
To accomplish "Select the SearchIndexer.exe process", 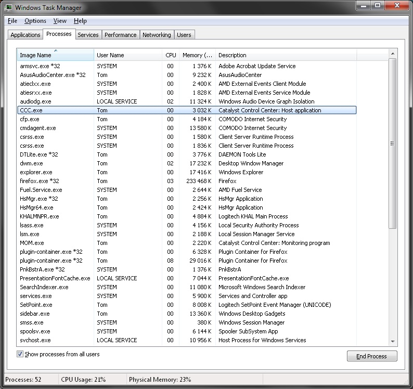I will [187, 287].
